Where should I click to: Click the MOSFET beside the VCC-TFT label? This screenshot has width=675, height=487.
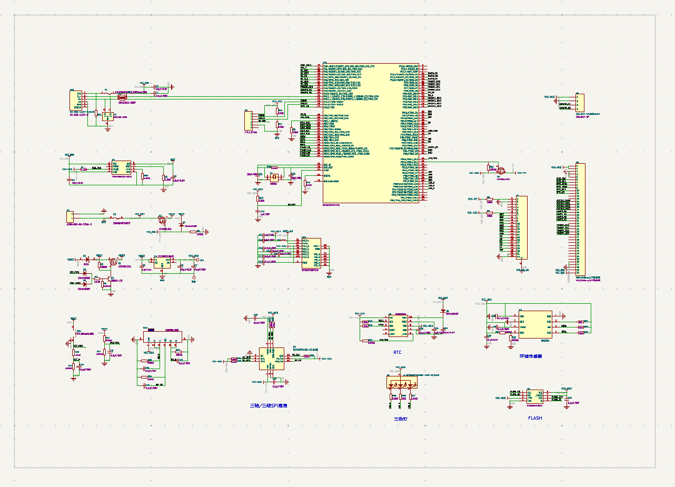(x=500, y=170)
